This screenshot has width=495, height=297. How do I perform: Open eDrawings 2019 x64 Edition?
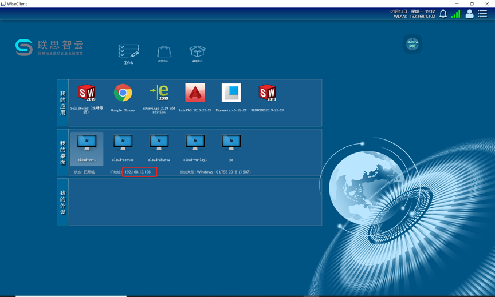tap(159, 93)
